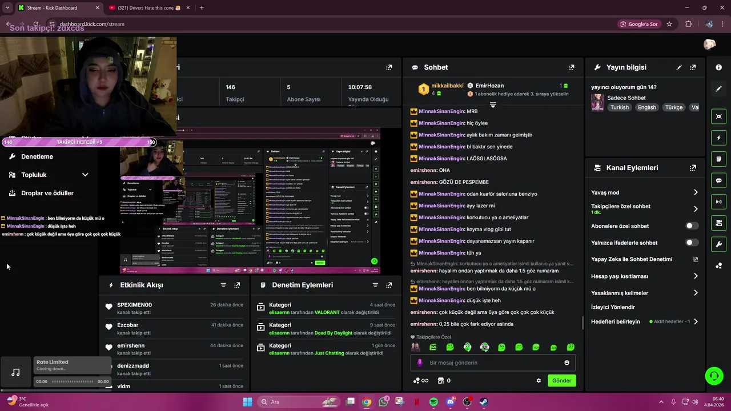Open chat settings gear icon
Image resolution: width=731 pixels, height=411 pixels.
click(539, 381)
